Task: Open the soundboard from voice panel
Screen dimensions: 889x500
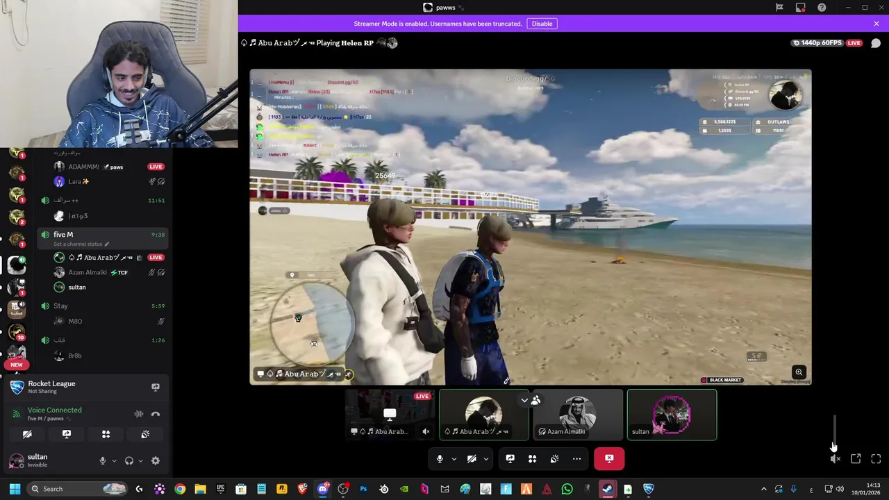Action: 145,434
